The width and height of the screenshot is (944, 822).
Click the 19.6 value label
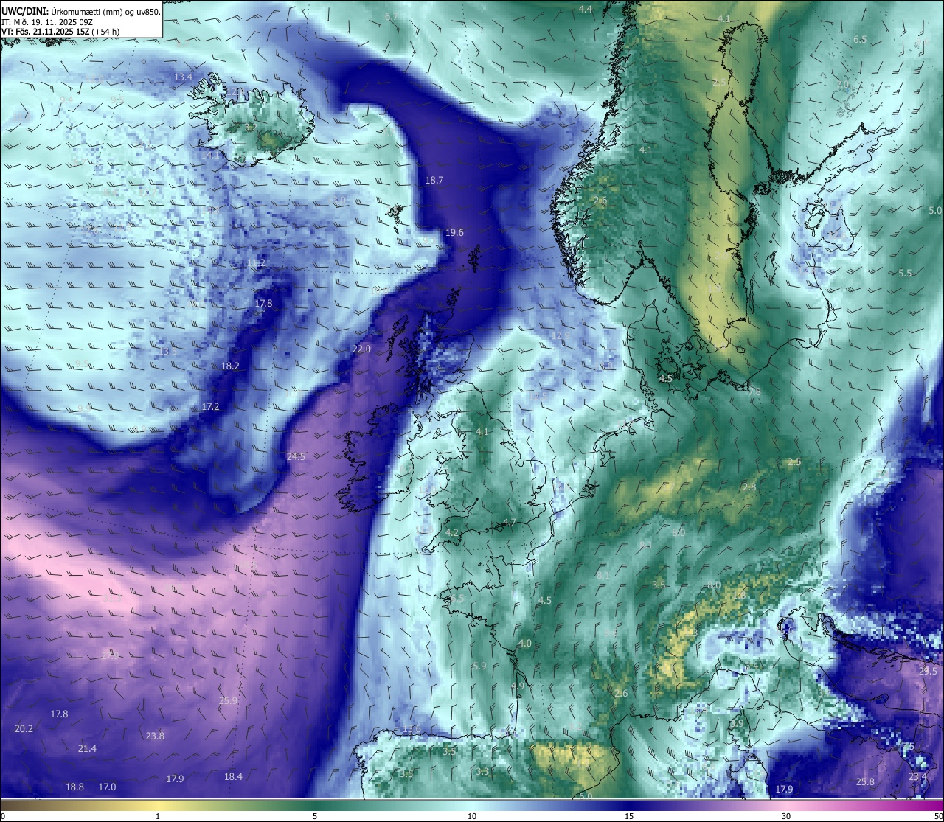tap(454, 233)
